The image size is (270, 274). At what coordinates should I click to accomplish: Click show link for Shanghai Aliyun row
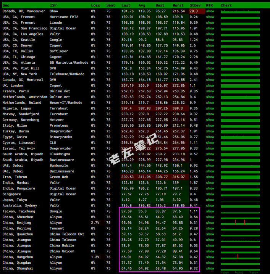pyautogui.click(x=210, y=268)
